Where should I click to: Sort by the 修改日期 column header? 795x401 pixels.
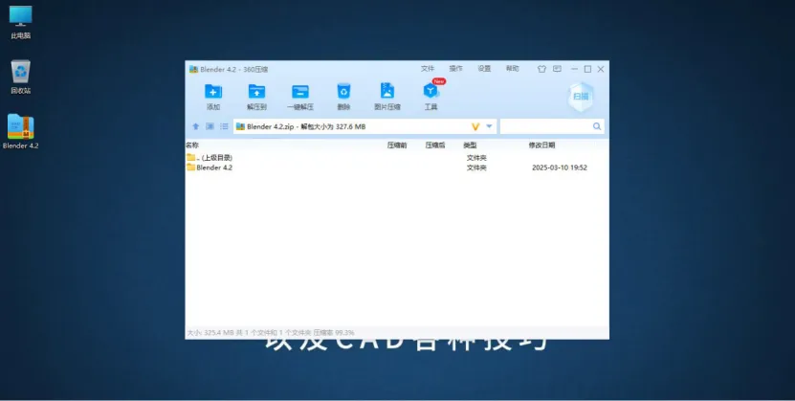tap(541, 145)
